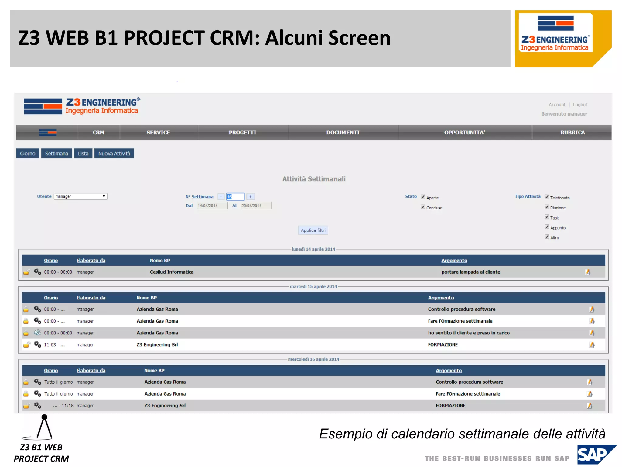The width and height of the screenshot is (622, 467).
Task: Edit 'ho sentito il cliente e preso in carico'
Action: [x=591, y=333]
